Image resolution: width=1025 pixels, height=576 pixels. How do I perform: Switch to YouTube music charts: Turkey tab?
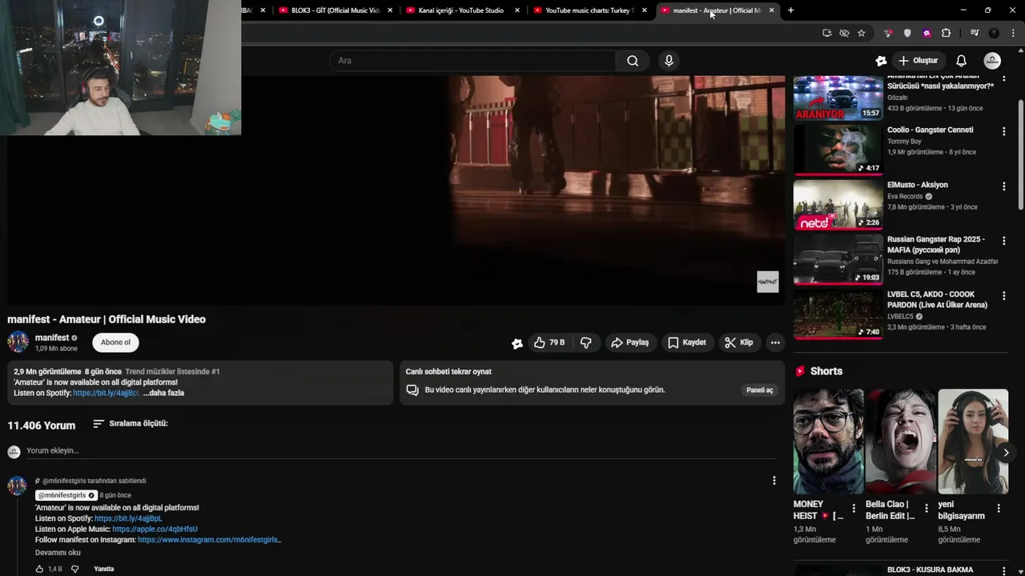pos(589,10)
